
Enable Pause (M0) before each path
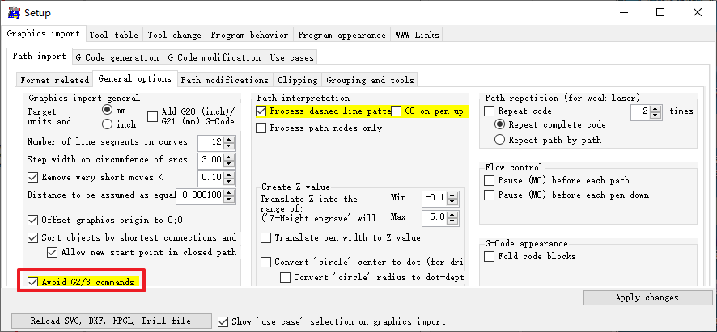(490, 180)
